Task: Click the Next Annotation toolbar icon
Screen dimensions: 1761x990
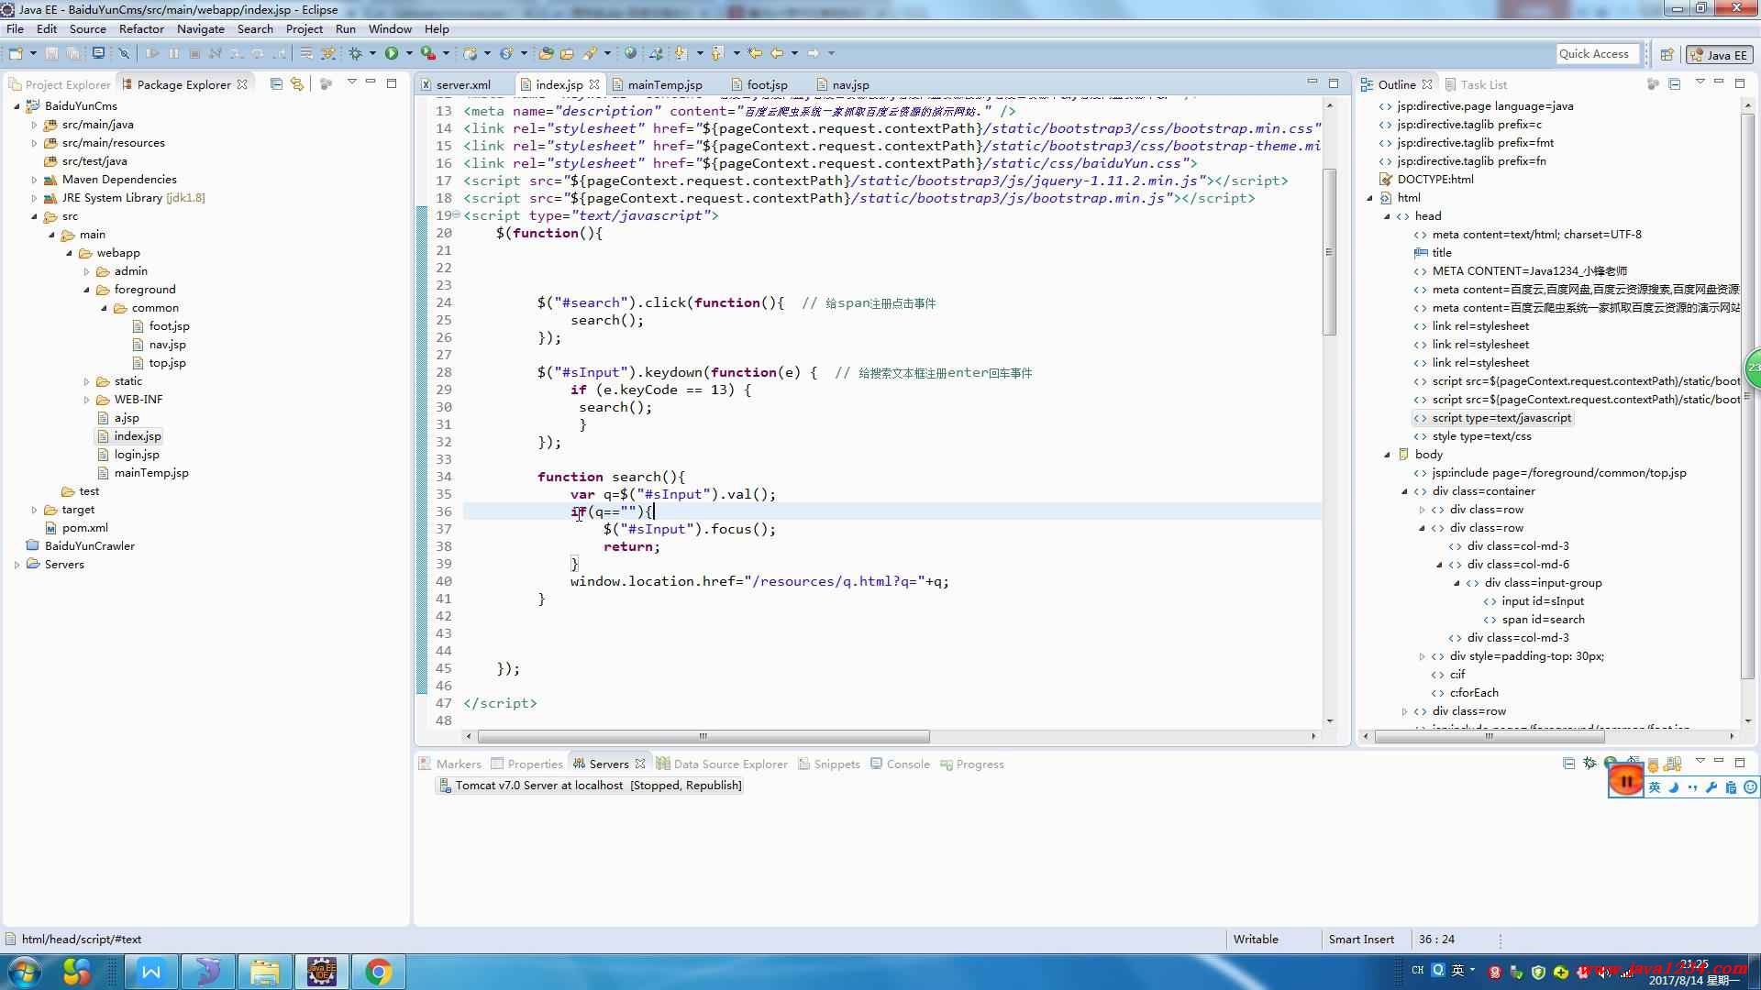Action: [681, 53]
